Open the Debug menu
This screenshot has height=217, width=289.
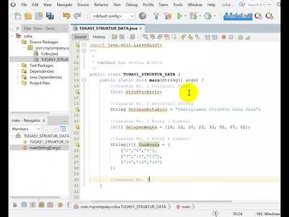pyautogui.click(x=131, y=5)
